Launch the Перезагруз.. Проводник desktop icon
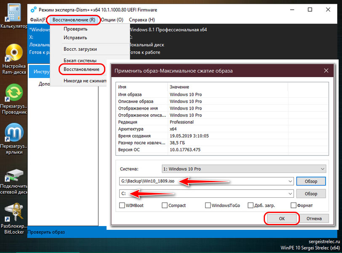Image resolution: width=342 pixels, height=253 pixels. click(x=13, y=100)
